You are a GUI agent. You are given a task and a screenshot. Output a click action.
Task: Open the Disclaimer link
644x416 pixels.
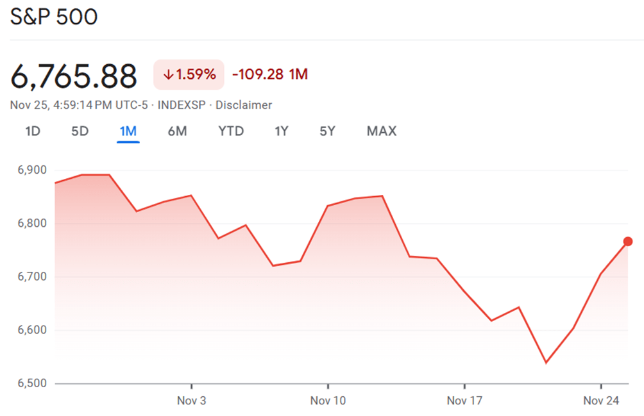tap(244, 105)
